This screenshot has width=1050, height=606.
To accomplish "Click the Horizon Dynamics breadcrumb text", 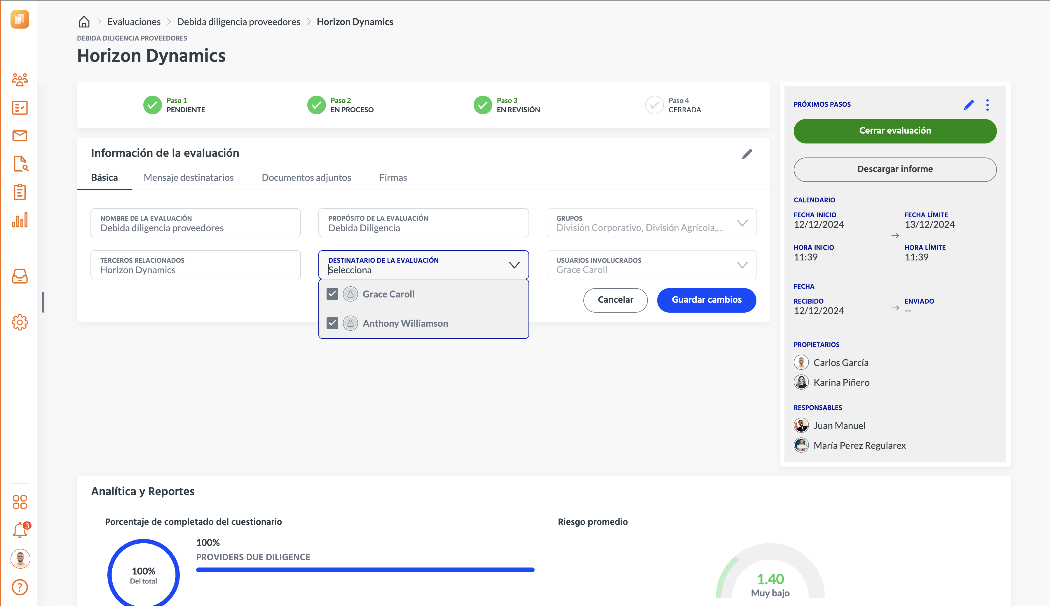I will pyautogui.click(x=355, y=22).
